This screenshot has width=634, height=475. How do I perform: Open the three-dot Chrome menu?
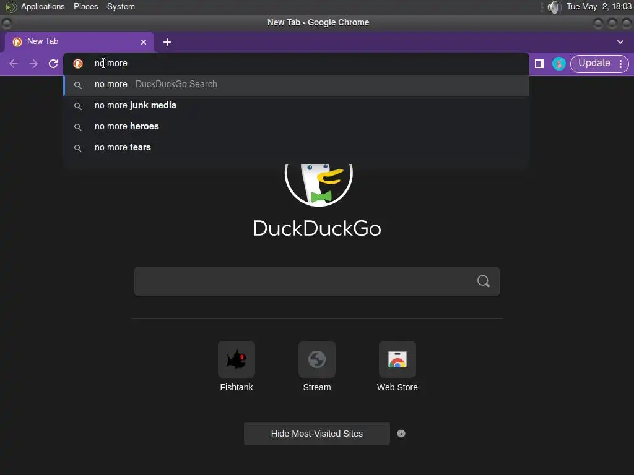620,64
